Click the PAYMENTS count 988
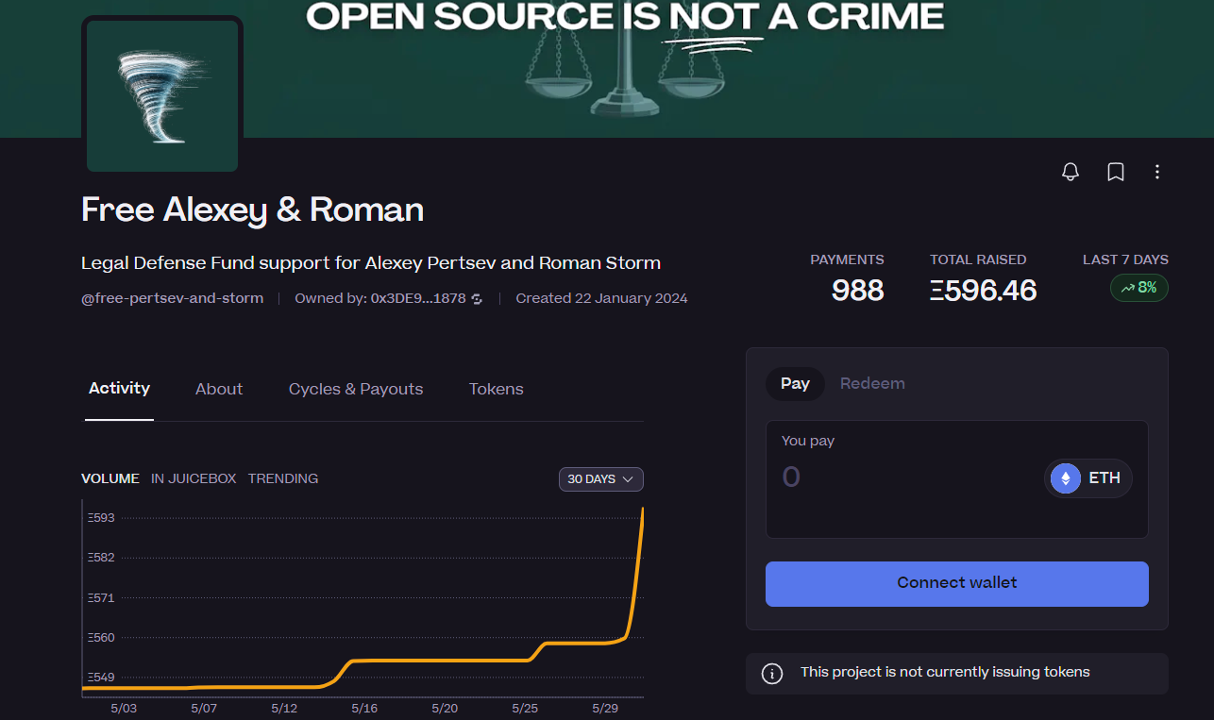1214x720 pixels. coord(858,291)
